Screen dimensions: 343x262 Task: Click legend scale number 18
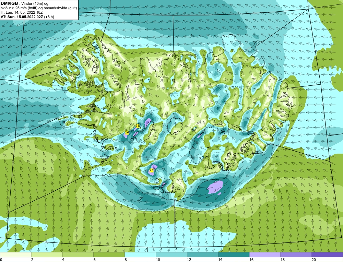(282, 260)
